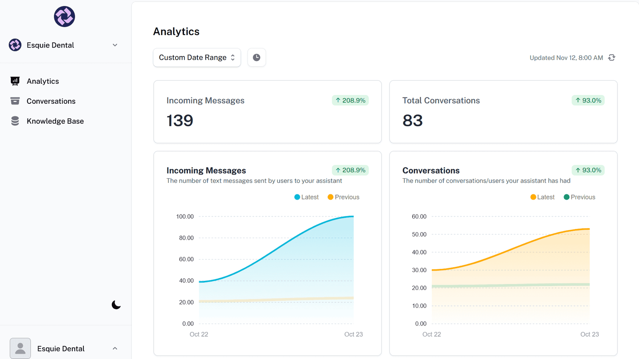Viewport: 639px width, 359px height.
Task: Click the user avatar at bottom left
Action: click(20, 348)
